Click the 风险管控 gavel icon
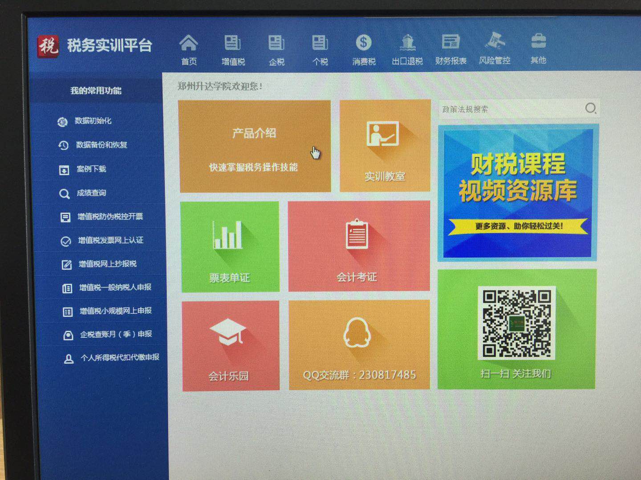Screen dimensions: 641x480 pyautogui.click(x=495, y=41)
